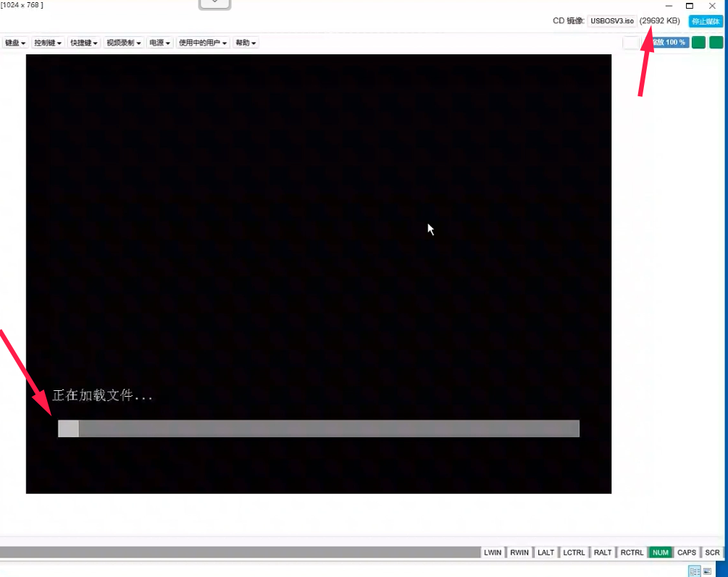Select the details list view icon
Viewport: 728px width, 577px height.
(694, 571)
